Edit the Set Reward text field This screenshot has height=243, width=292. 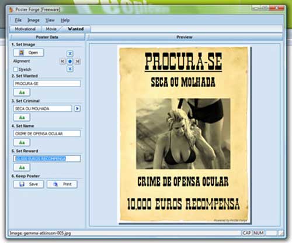coord(47,159)
